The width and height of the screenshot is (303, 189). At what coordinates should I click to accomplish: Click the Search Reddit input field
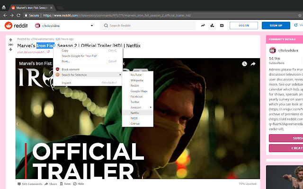tap(148, 26)
